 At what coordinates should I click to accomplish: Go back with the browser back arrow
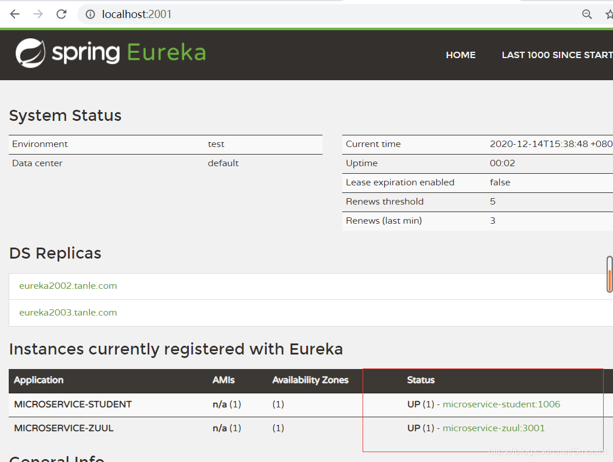point(15,15)
